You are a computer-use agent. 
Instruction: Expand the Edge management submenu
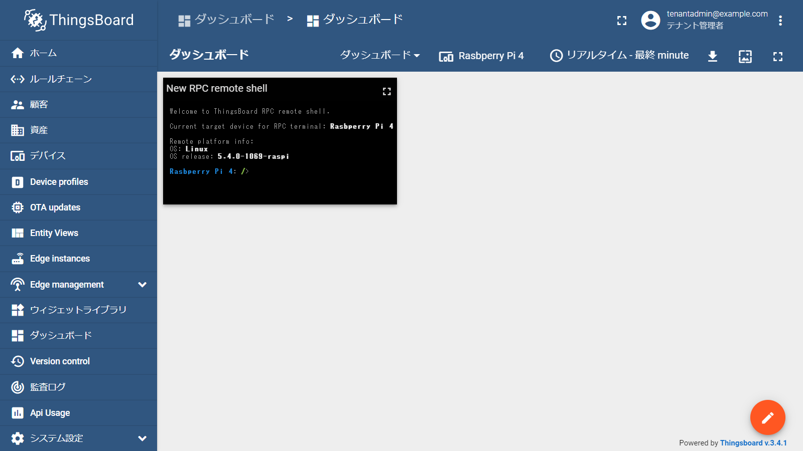[x=142, y=285]
